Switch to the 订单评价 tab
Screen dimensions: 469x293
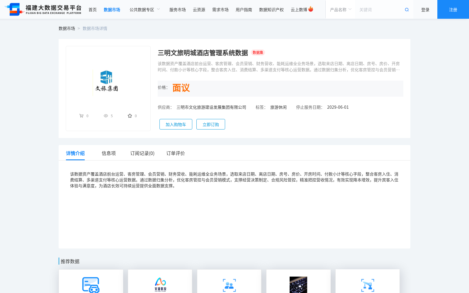point(176,153)
